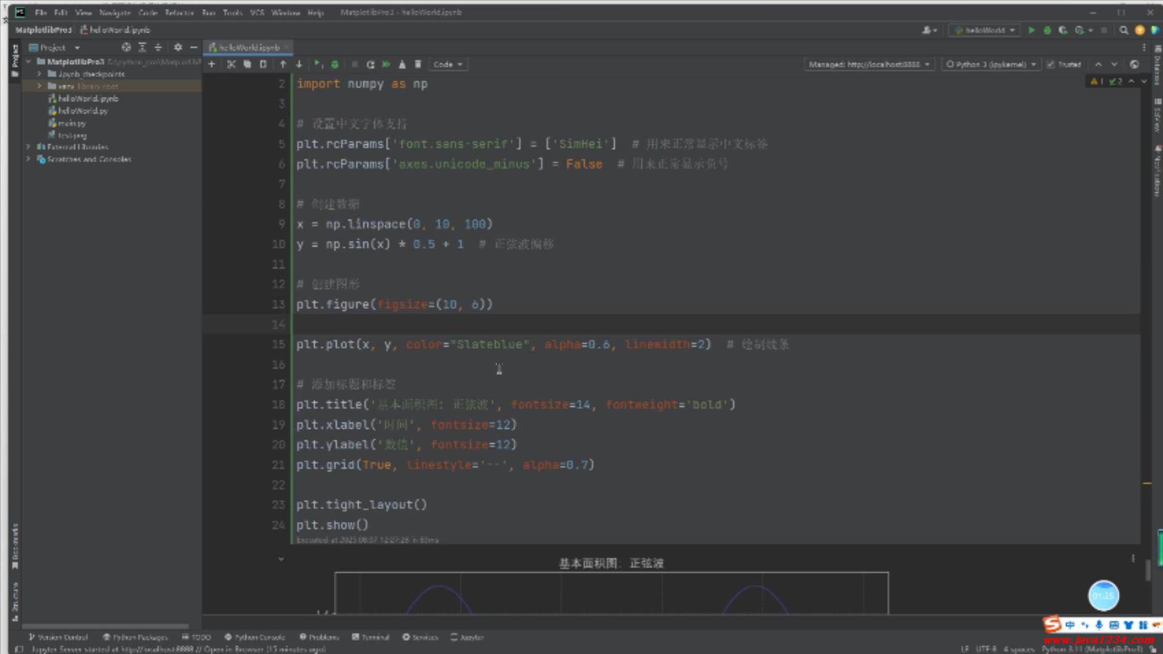
Task: Open the Python Packages tool window
Action: (135, 637)
